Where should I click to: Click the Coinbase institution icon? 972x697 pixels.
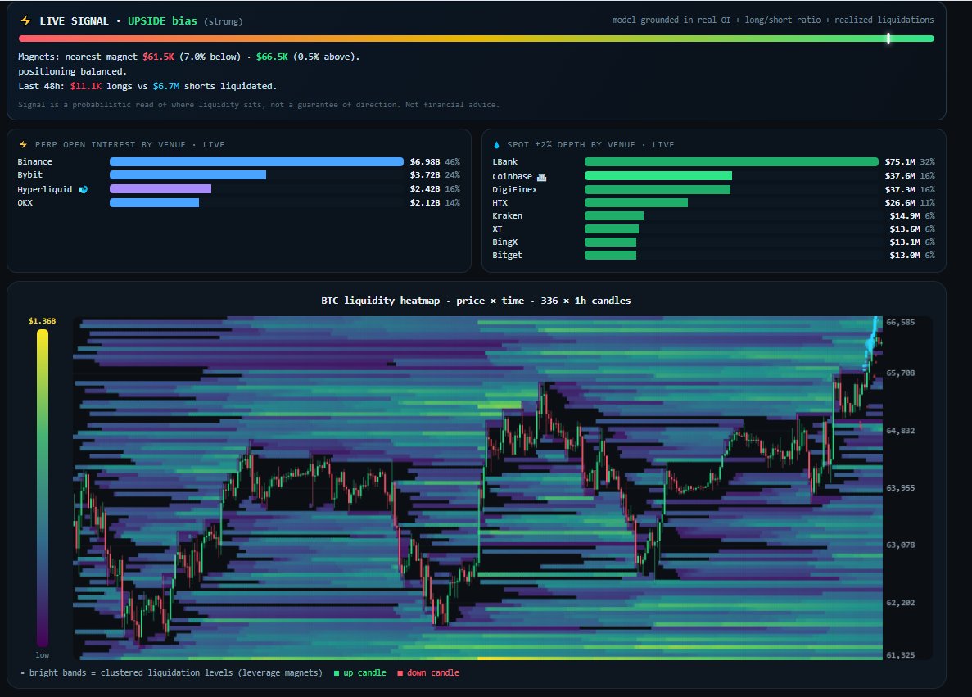click(541, 177)
